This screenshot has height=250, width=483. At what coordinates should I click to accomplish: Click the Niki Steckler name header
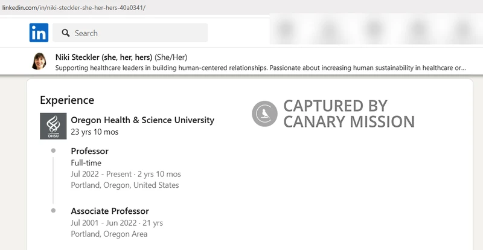click(103, 57)
